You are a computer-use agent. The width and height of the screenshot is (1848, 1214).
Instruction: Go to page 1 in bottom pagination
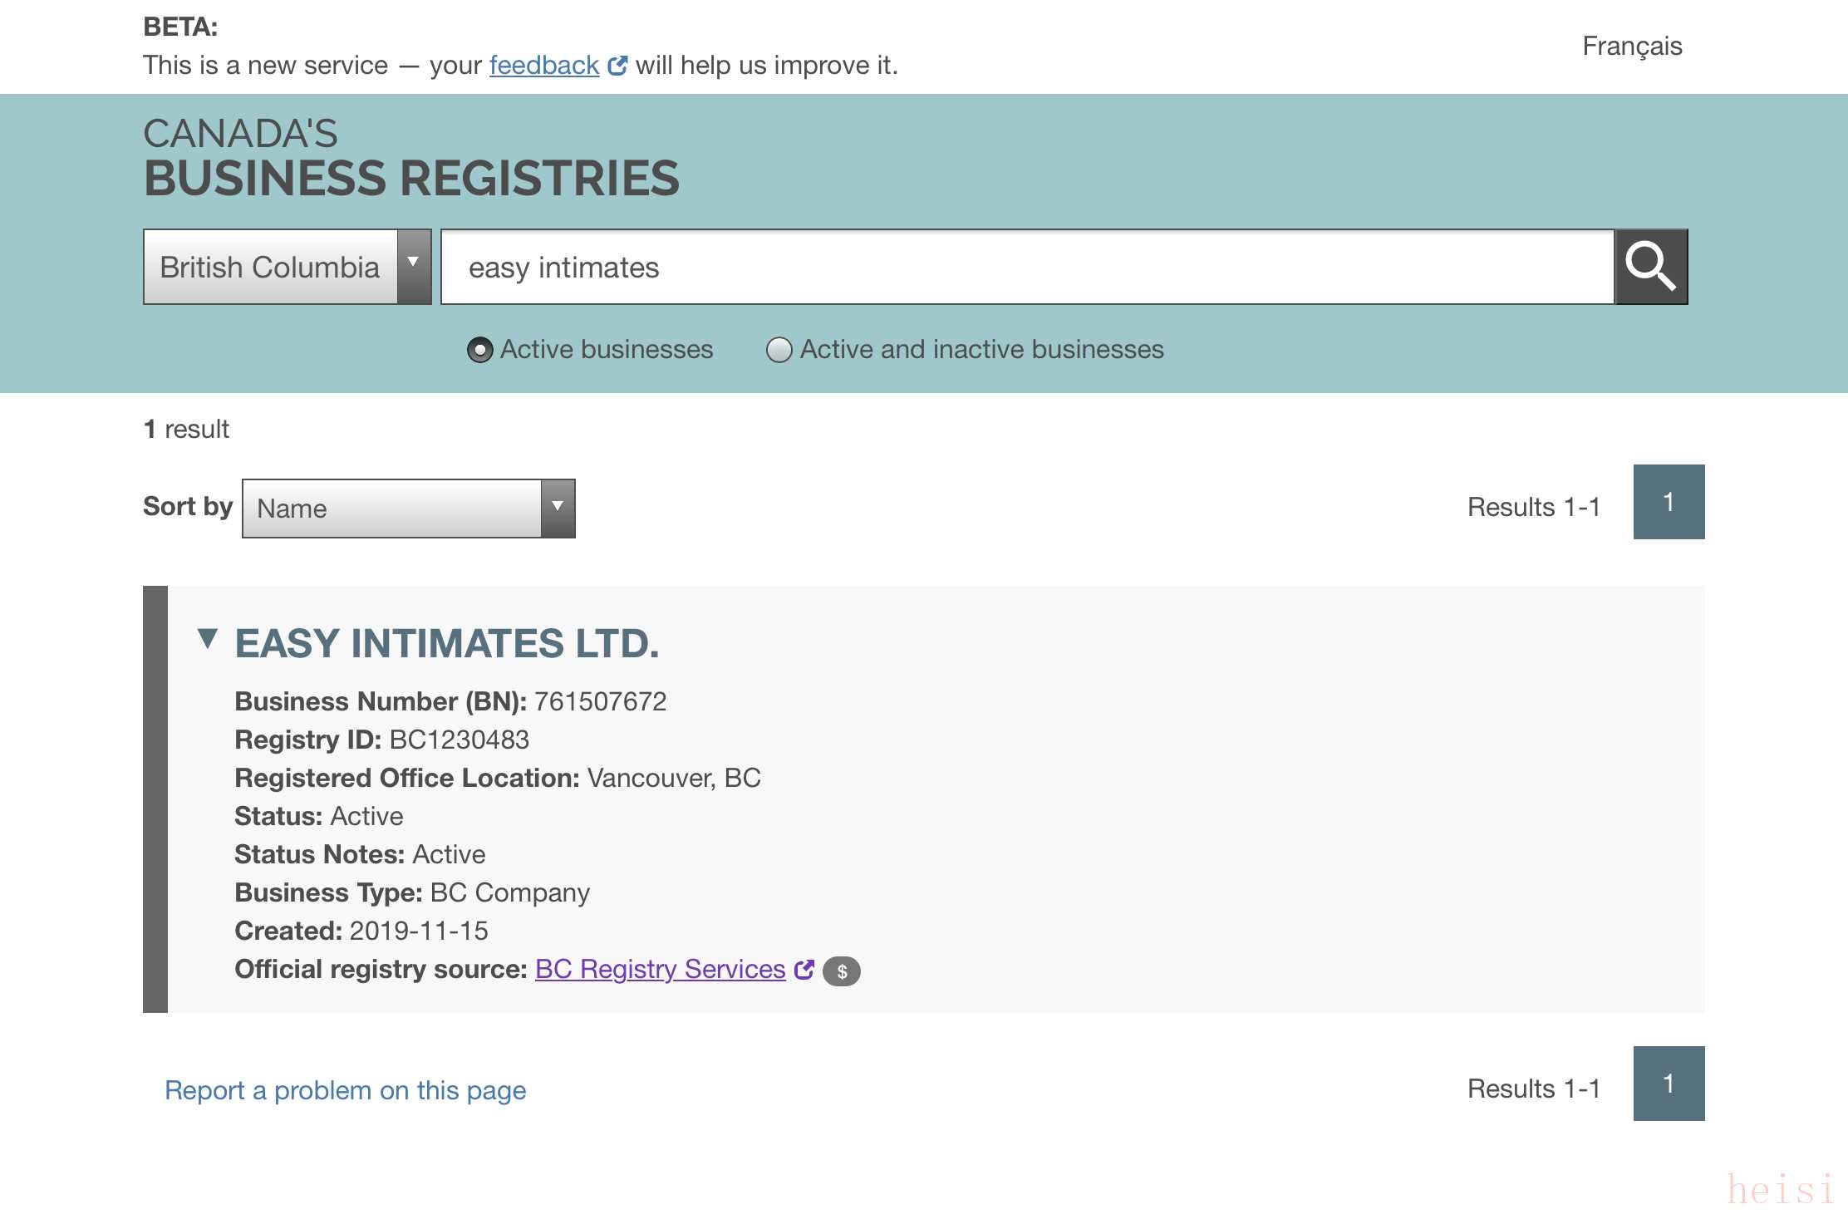[1669, 1084]
